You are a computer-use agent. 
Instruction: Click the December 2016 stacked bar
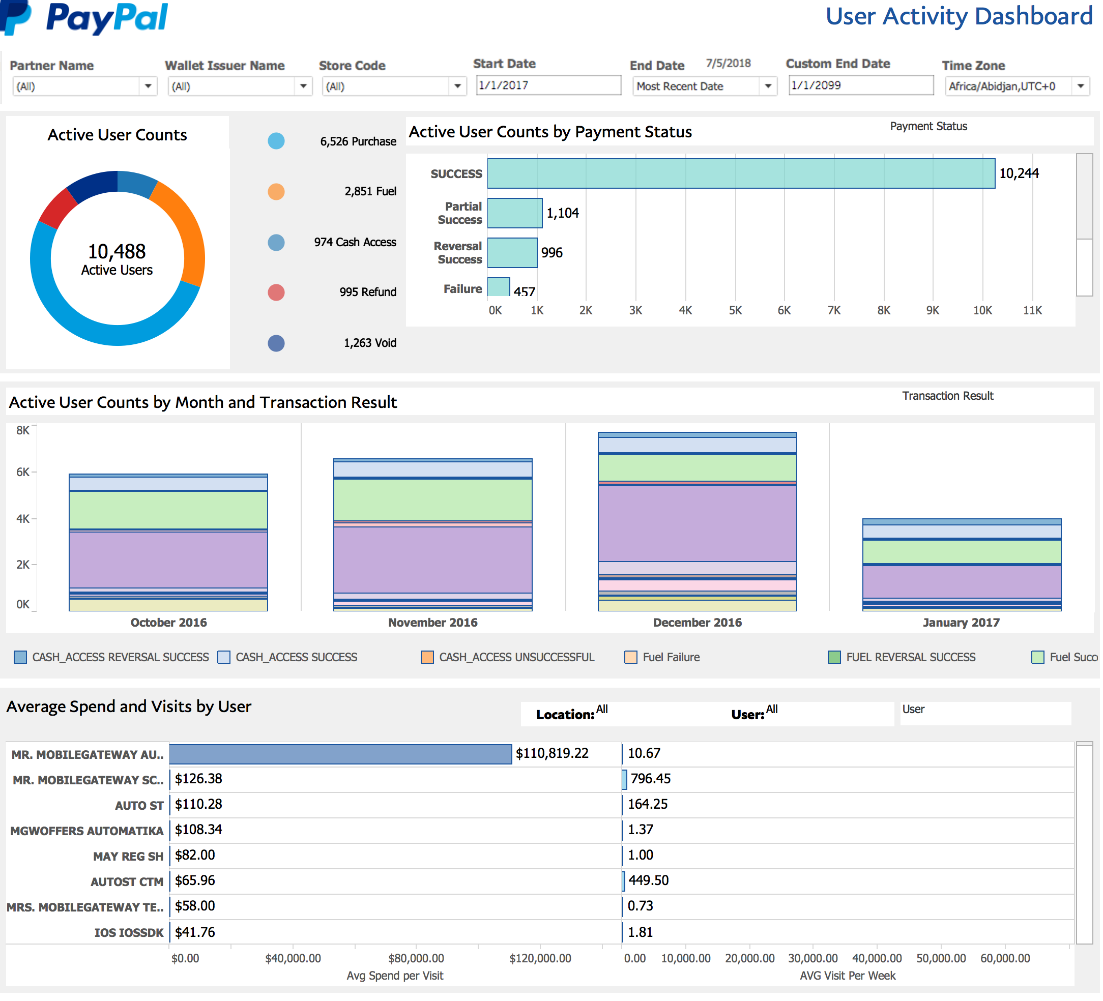[698, 522]
